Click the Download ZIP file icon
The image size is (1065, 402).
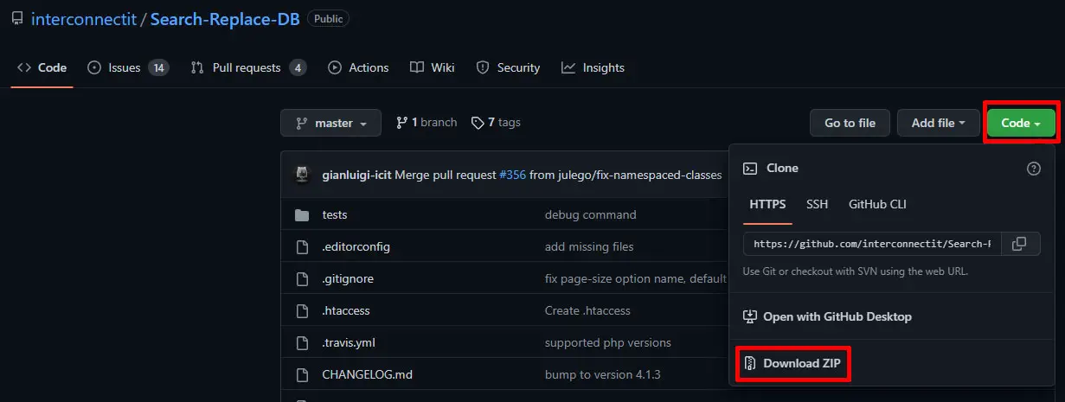(x=750, y=363)
